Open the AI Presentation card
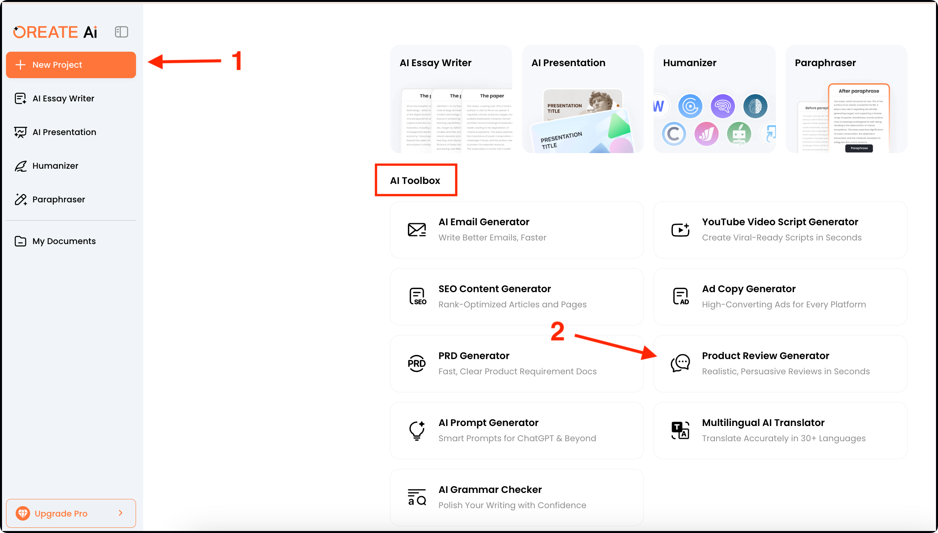 (583, 99)
